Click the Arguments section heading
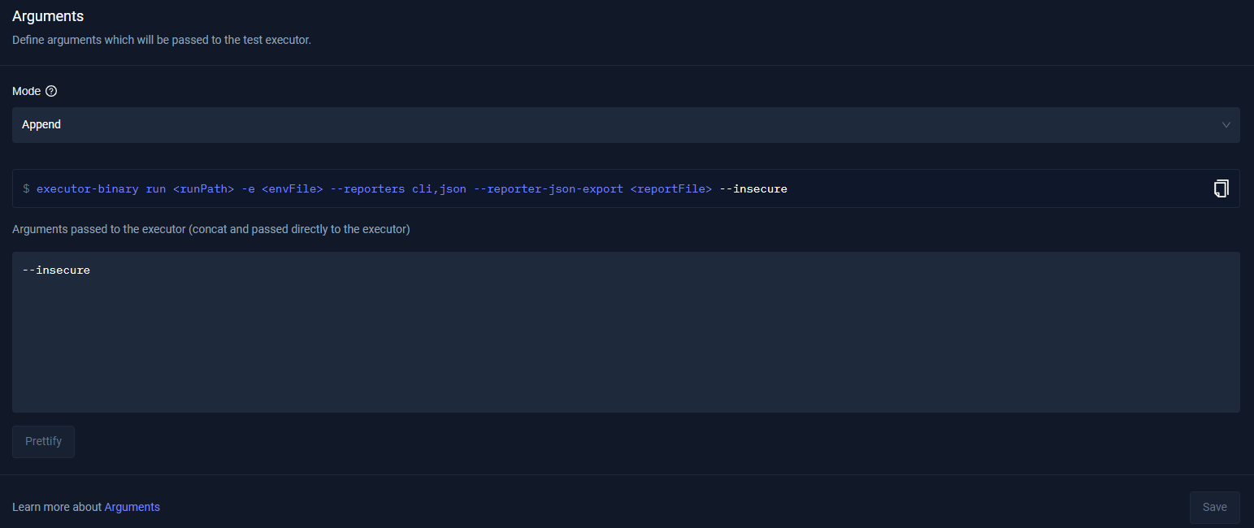This screenshot has width=1254, height=528. tap(48, 16)
